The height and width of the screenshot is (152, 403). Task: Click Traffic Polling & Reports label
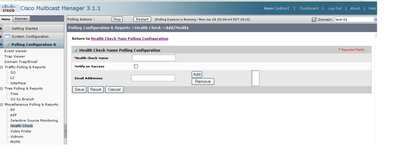point(25,67)
